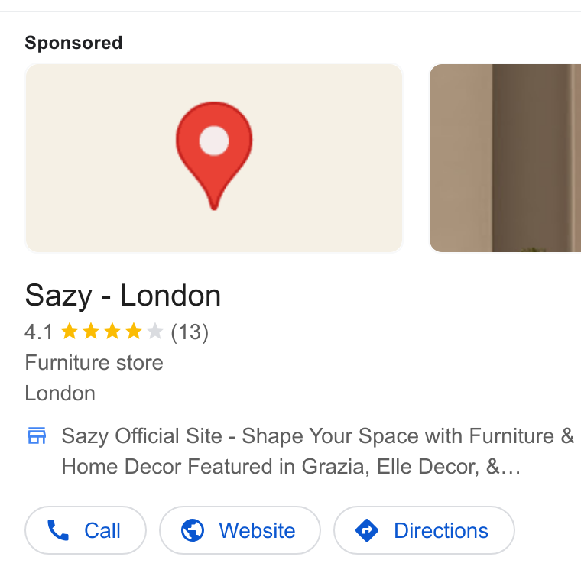The image size is (581, 573).
Task: Open the beige map preview card
Action: click(x=214, y=158)
